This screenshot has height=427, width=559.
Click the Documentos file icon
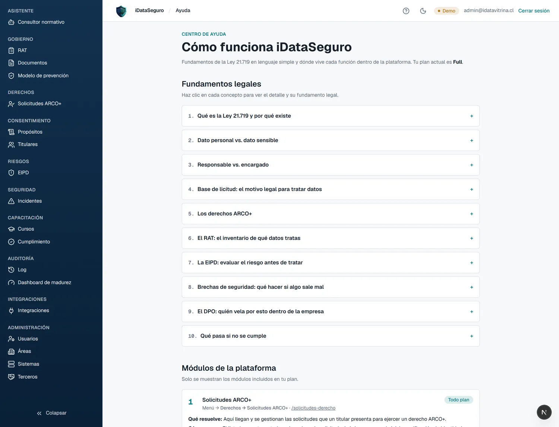point(11,63)
